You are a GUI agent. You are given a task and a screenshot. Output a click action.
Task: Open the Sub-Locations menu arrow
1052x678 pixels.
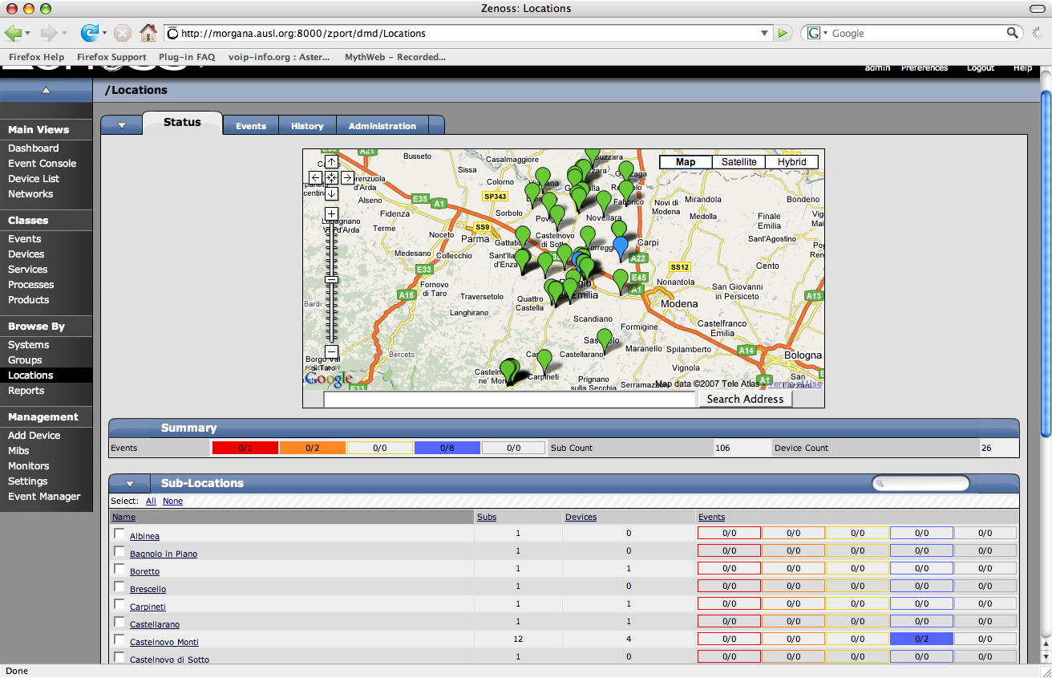click(x=130, y=484)
